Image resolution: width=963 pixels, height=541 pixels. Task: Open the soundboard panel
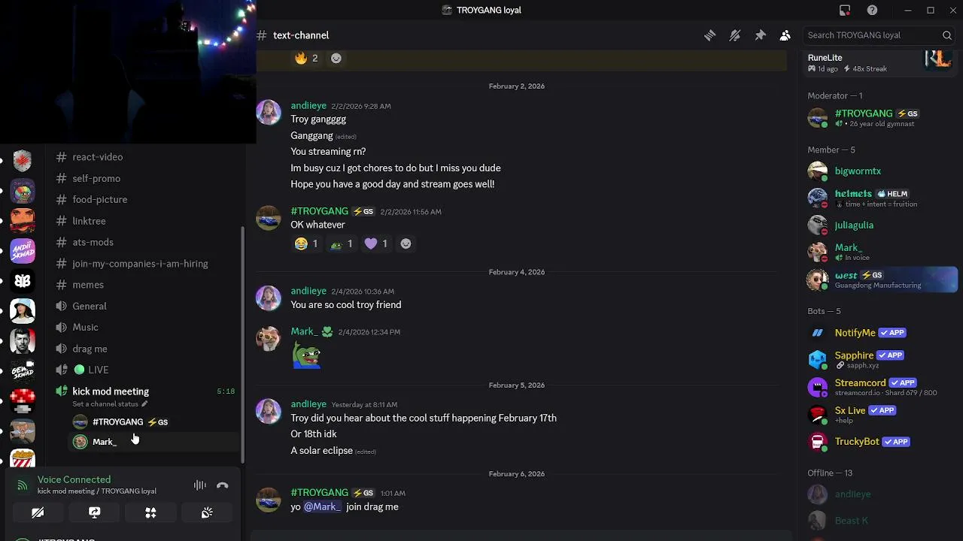[207, 512]
